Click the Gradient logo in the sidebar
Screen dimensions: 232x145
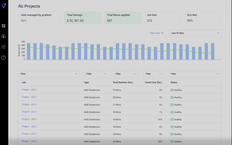[4, 6]
